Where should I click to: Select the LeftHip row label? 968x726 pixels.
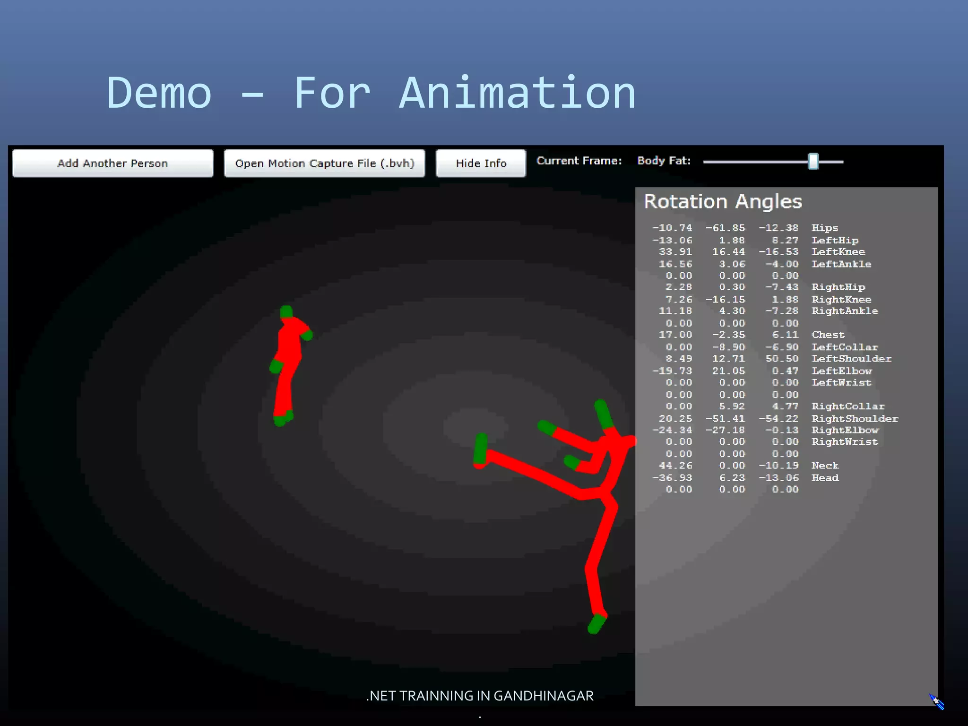[x=835, y=240]
